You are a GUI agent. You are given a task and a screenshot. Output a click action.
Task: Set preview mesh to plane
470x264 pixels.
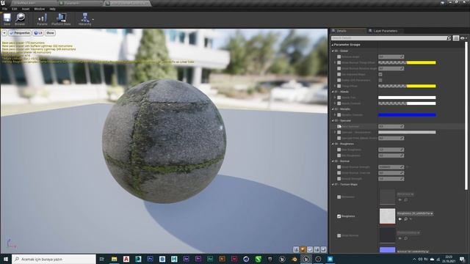310,249
